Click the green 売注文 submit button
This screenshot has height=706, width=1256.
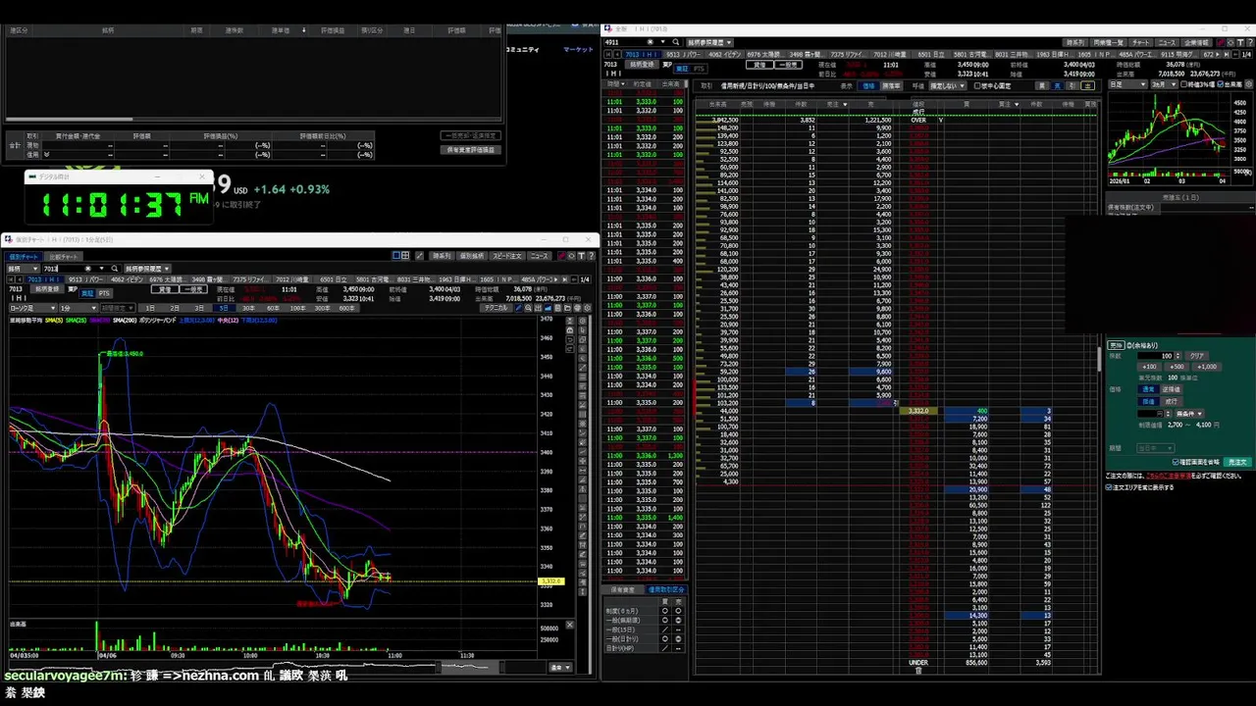pos(1237,462)
